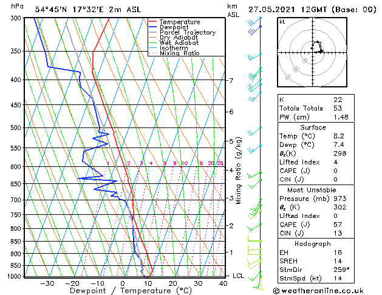Image resolution: width=382 pixels, height=295 pixels.
Task: Select the 'Dry Adiabat' legend label
Action: 179,38
